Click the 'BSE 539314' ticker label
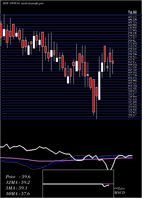The image size is (142, 198). tap(11, 3)
